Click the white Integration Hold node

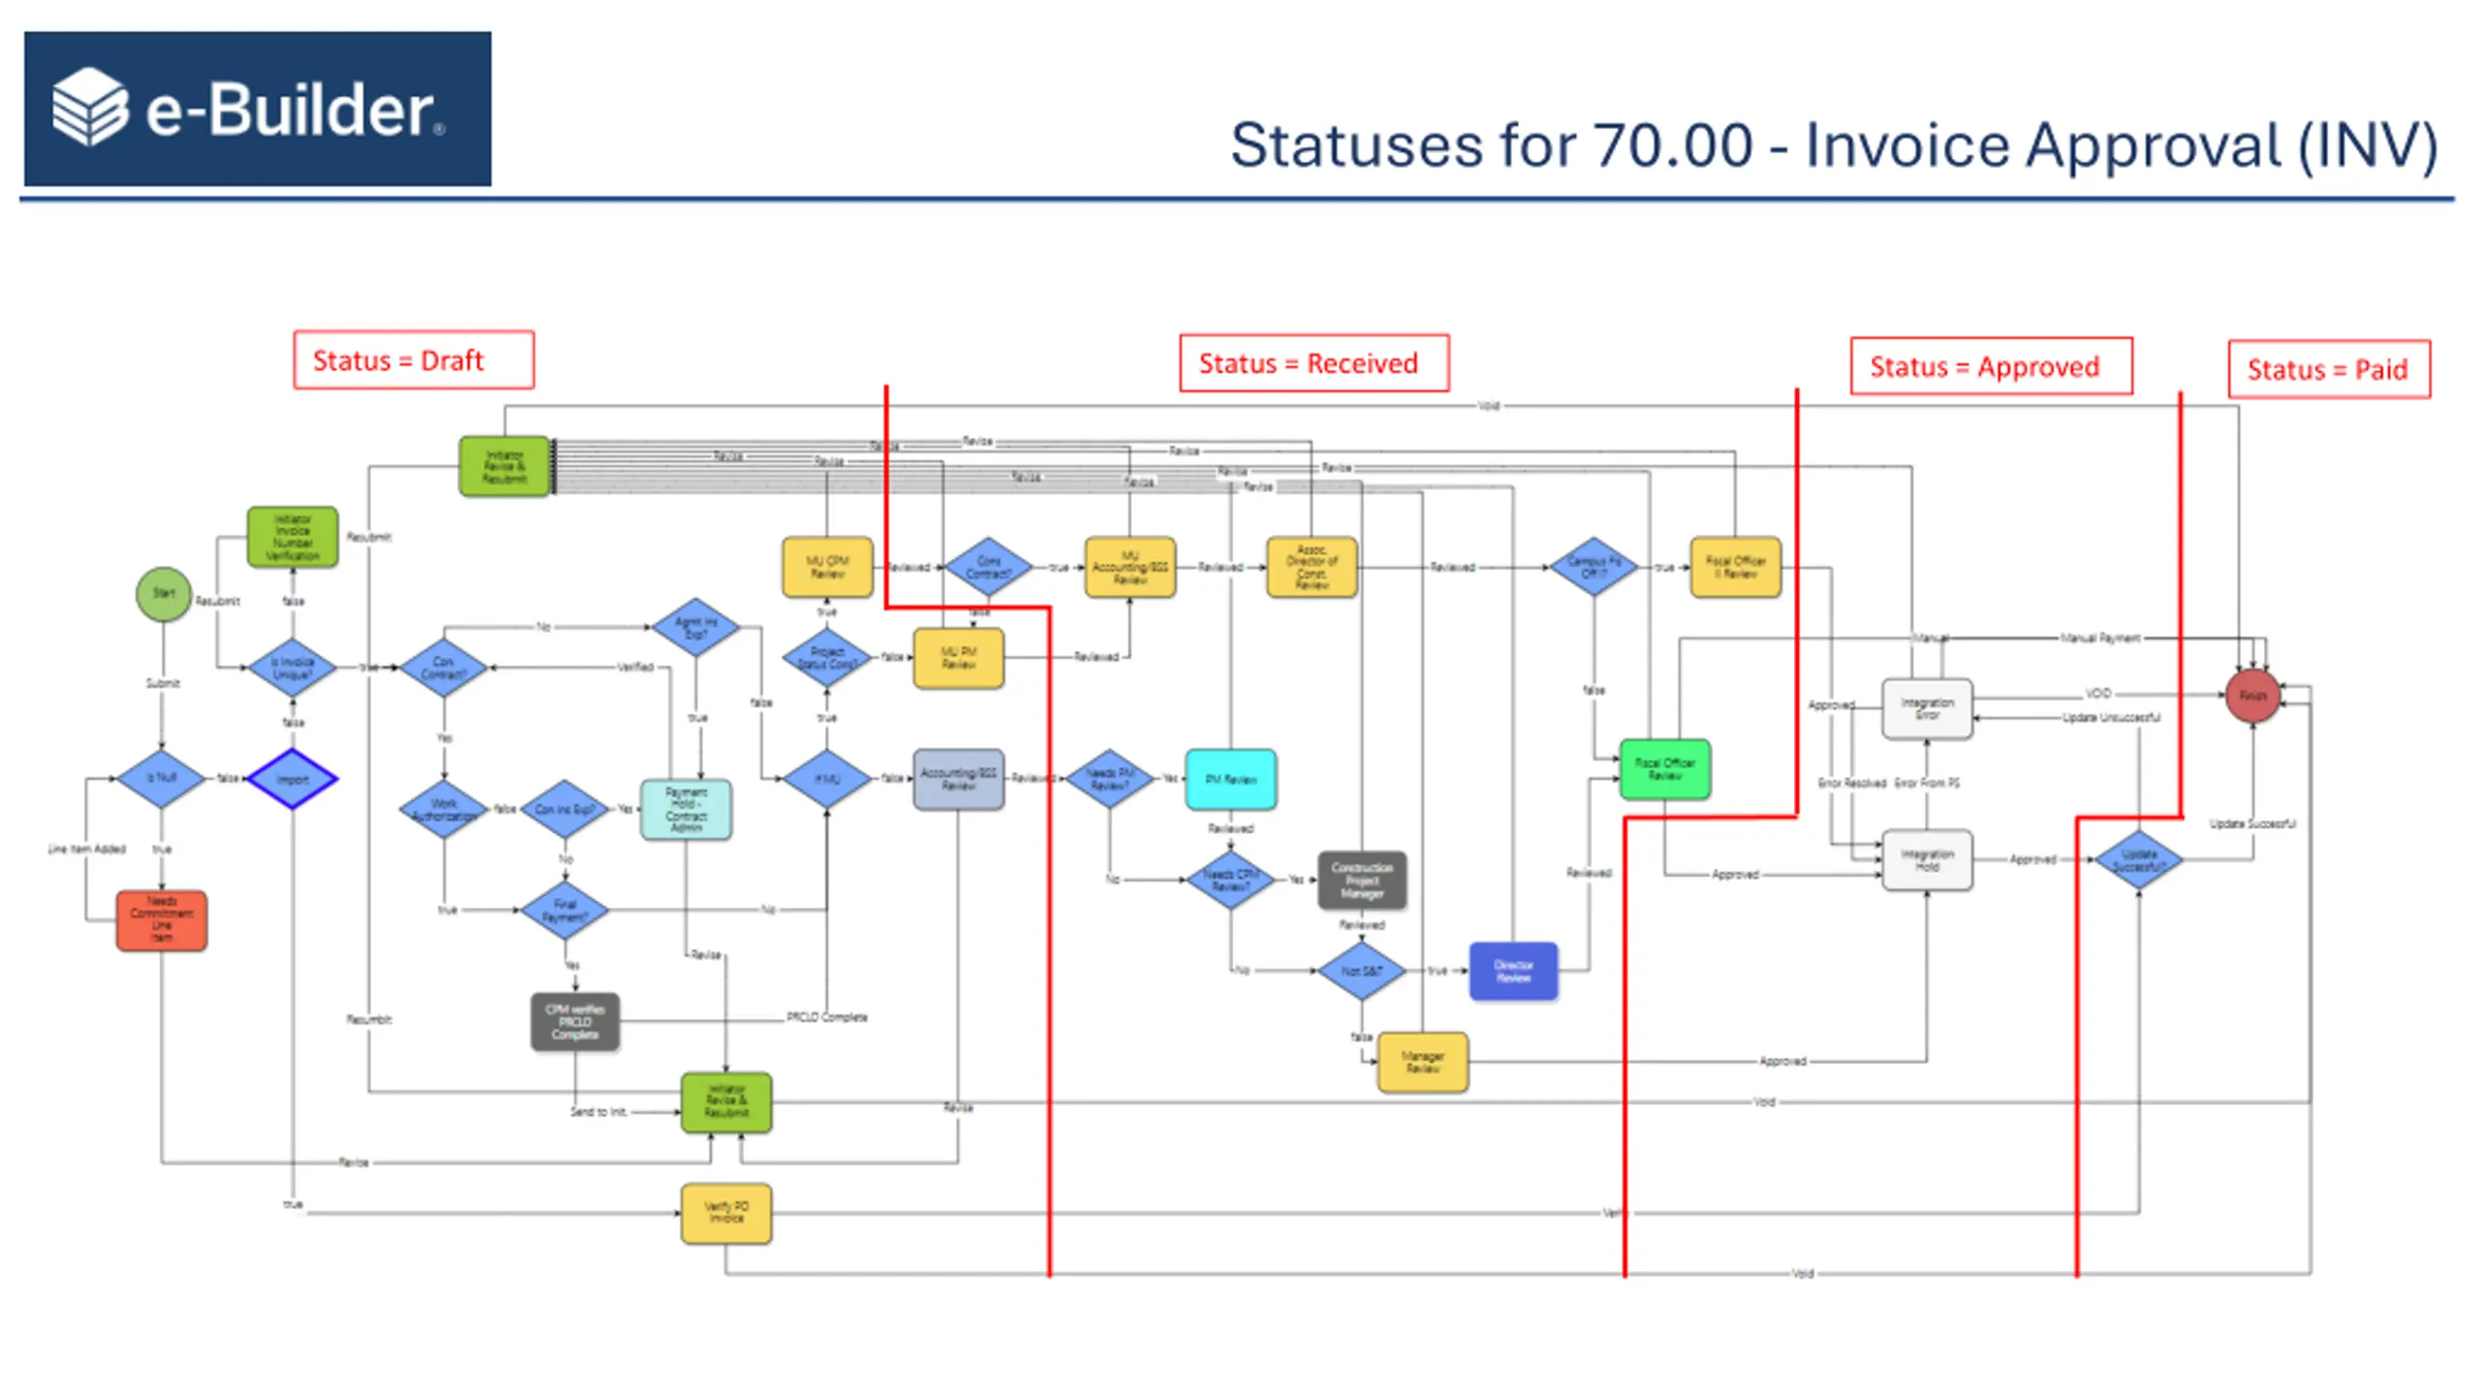click(x=1927, y=860)
